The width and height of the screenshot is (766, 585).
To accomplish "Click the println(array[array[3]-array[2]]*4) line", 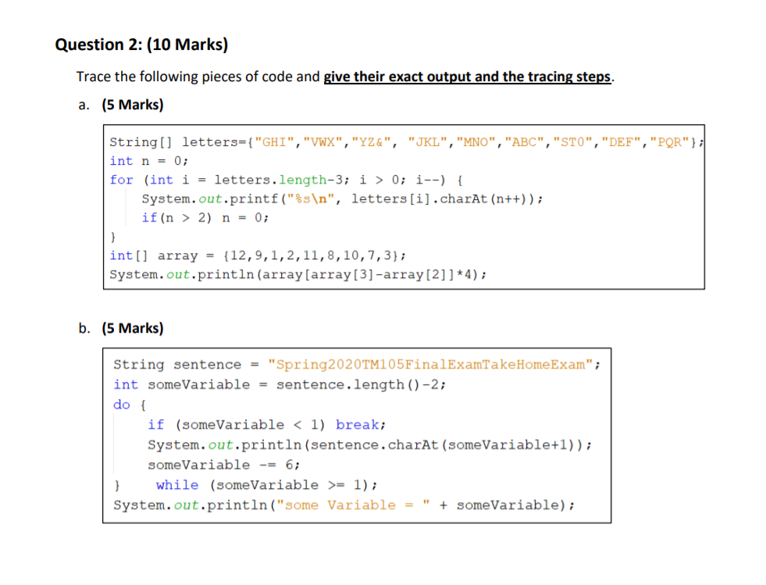I will tap(298, 274).
